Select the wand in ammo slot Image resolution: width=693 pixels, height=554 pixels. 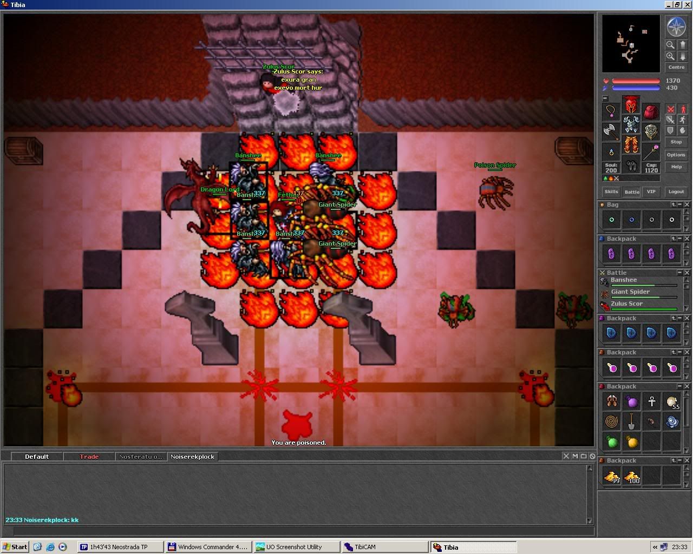[651, 151]
